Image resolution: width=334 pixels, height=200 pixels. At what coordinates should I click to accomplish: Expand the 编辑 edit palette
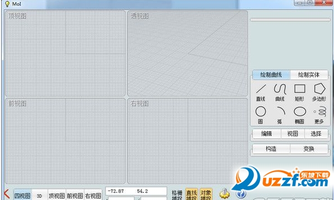(x=267, y=133)
